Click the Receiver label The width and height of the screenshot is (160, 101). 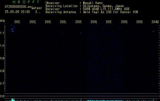click(53, 9)
